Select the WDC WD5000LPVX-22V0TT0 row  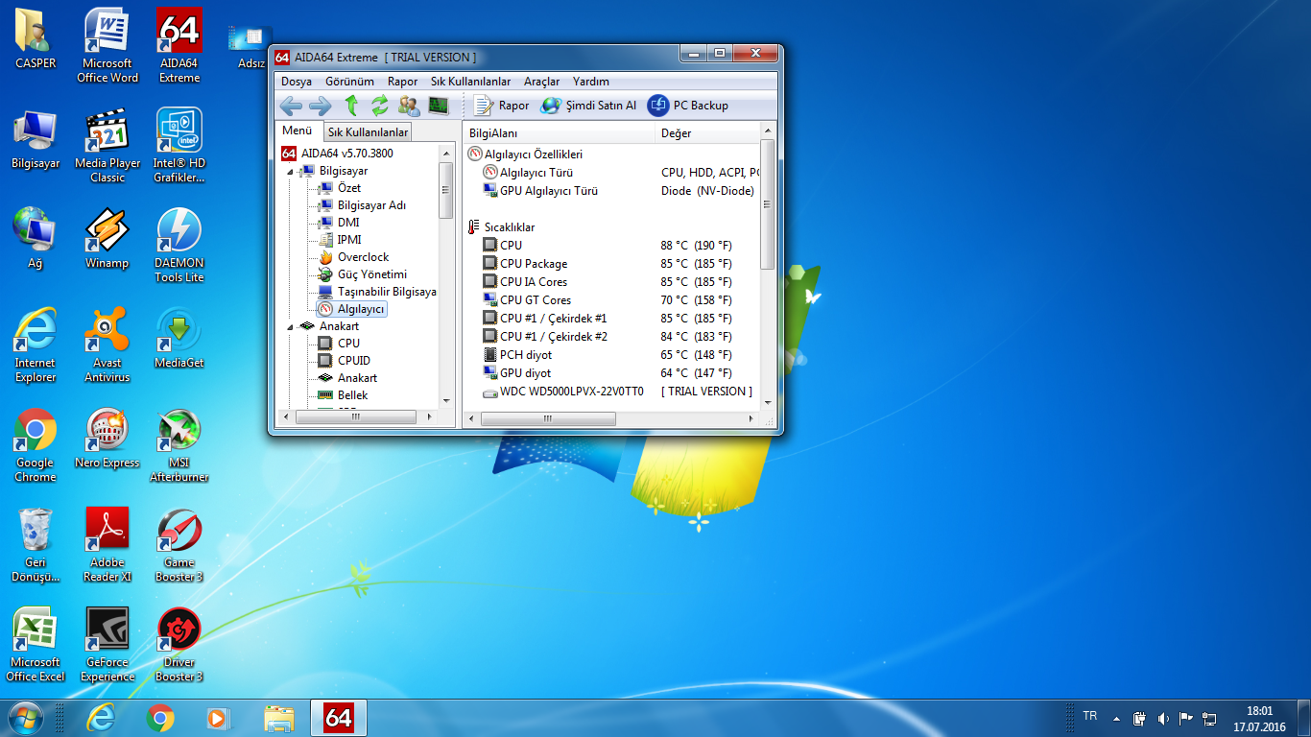pos(612,392)
